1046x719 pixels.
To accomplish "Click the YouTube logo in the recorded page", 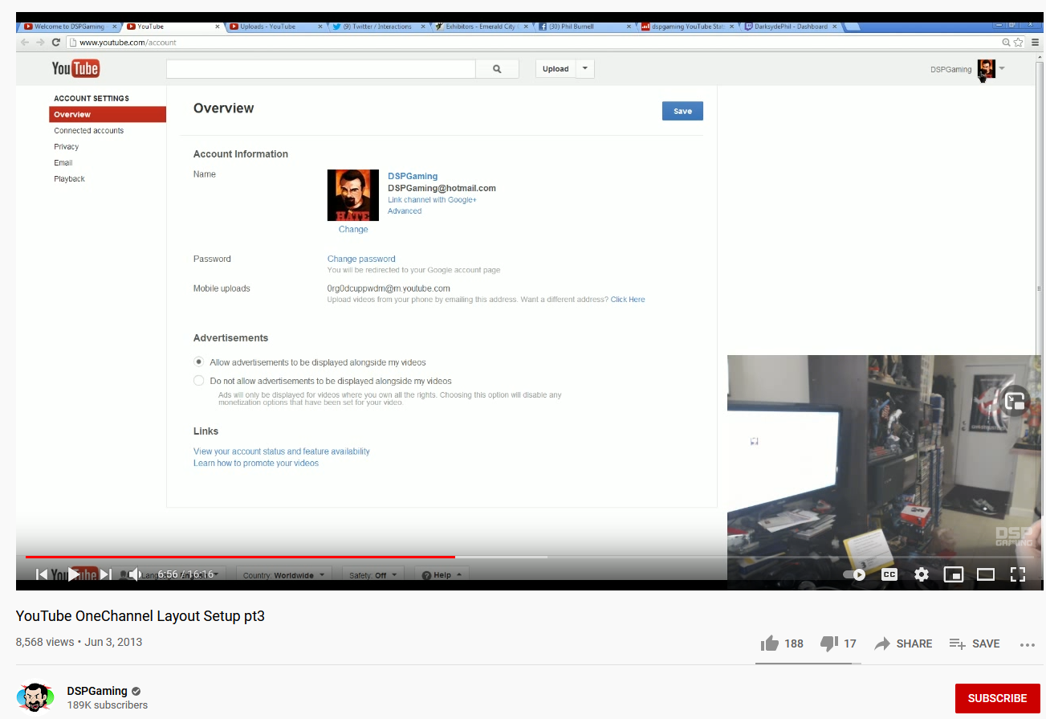I will click(75, 68).
